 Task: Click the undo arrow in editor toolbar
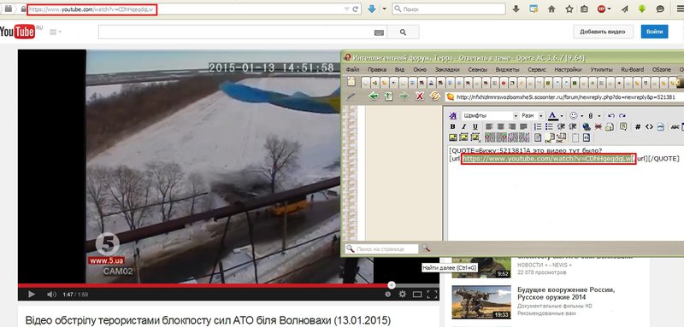pyautogui.click(x=611, y=115)
